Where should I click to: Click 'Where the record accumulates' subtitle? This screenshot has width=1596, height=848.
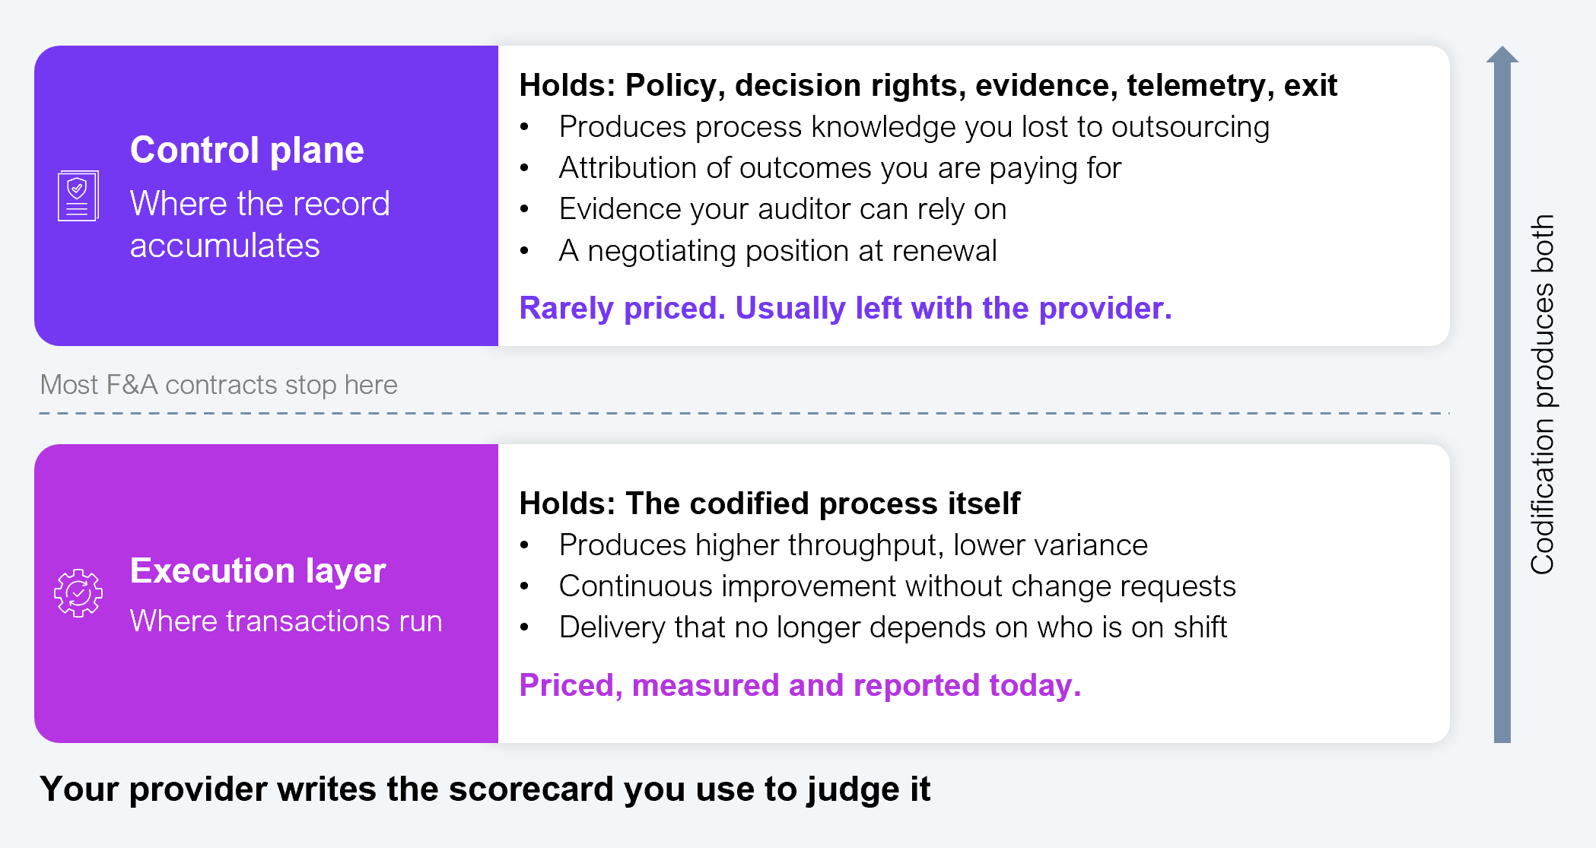pos(259,224)
